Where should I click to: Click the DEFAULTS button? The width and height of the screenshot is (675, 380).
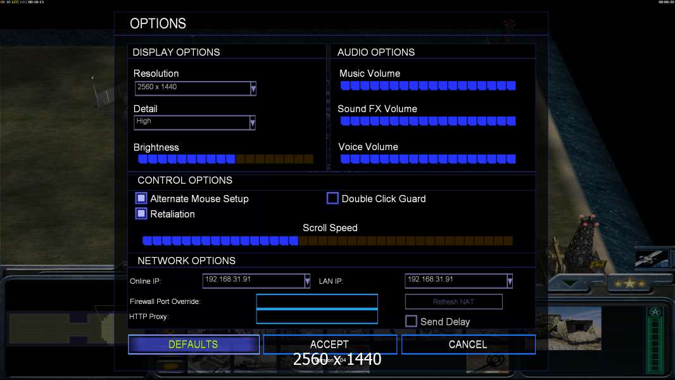194,345
